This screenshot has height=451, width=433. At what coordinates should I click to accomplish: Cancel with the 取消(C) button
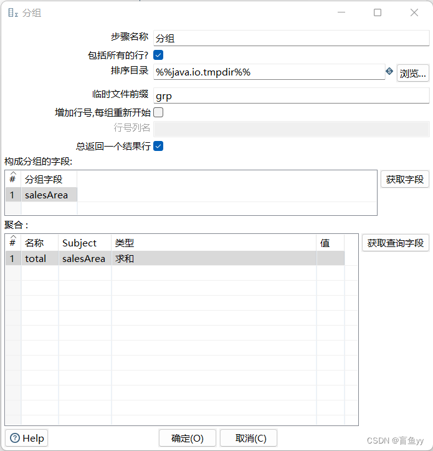249,438
